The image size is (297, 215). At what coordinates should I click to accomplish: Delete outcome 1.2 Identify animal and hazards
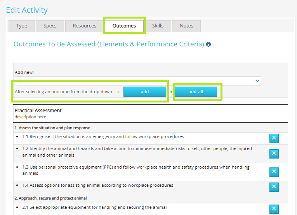point(274,154)
